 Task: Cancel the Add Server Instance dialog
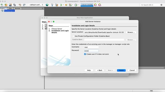132,70
